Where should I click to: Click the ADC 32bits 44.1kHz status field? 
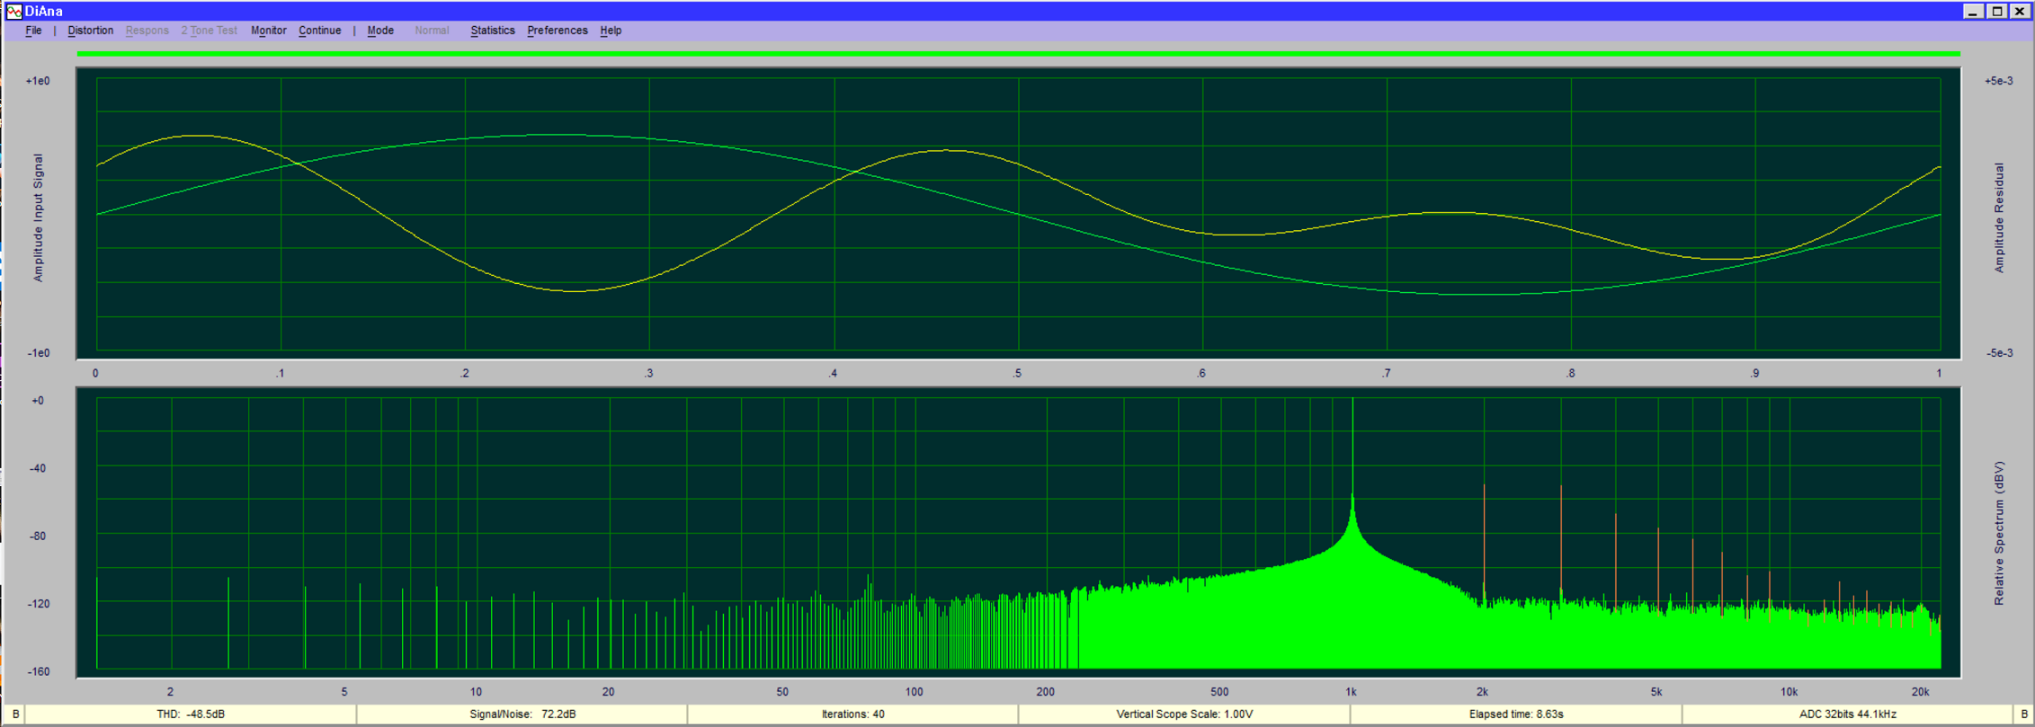(x=1848, y=714)
